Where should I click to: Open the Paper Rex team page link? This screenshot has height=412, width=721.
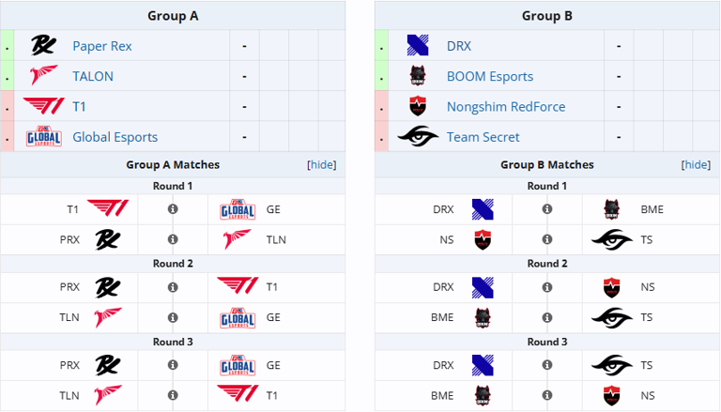[103, 45]
